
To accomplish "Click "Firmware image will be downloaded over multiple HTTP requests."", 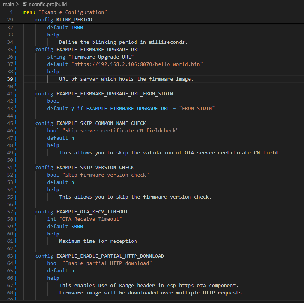I will click(x=152, y=293).
